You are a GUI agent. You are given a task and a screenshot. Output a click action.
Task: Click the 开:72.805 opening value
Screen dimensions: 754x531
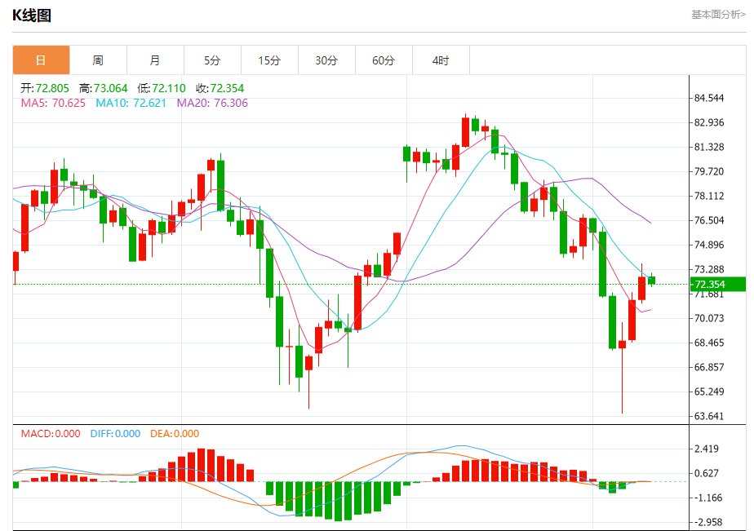[45, 88]
